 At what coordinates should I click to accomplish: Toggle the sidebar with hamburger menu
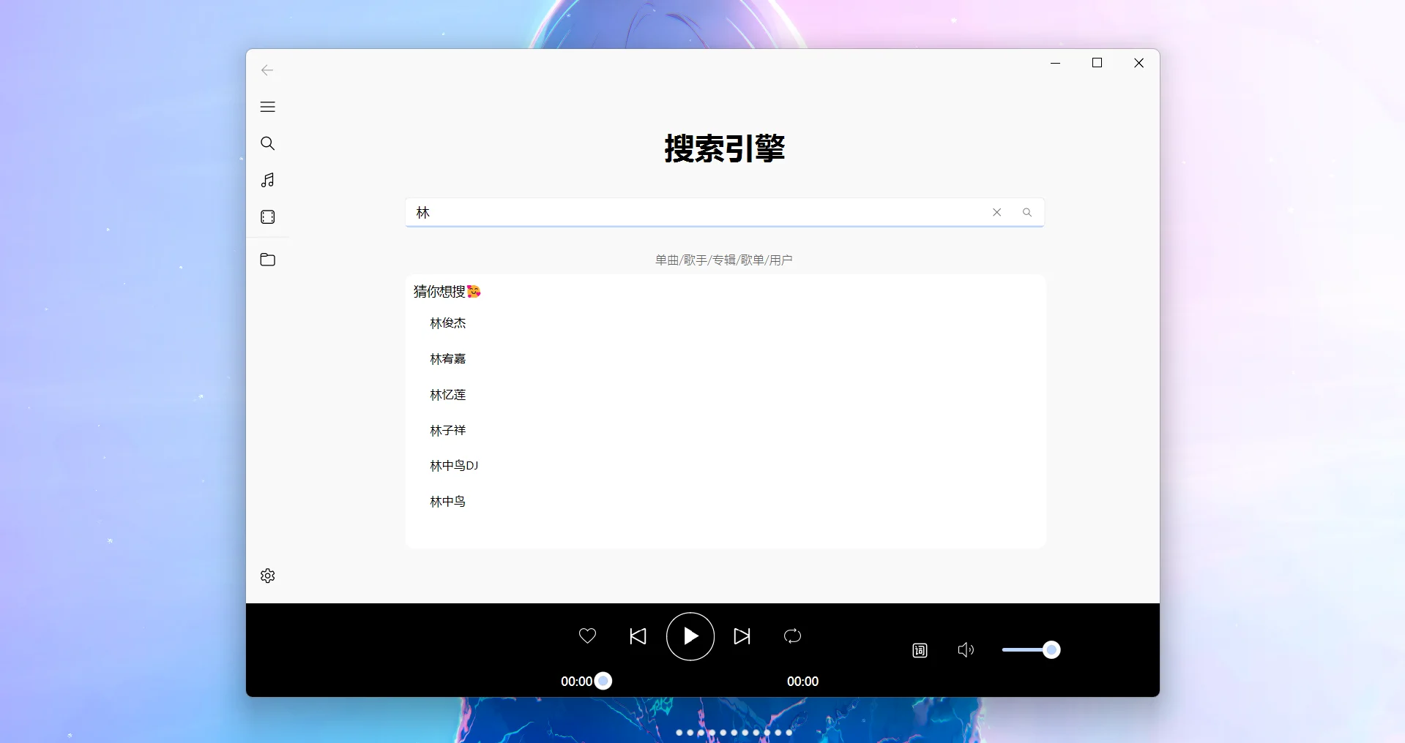click(x=268, y=107)
